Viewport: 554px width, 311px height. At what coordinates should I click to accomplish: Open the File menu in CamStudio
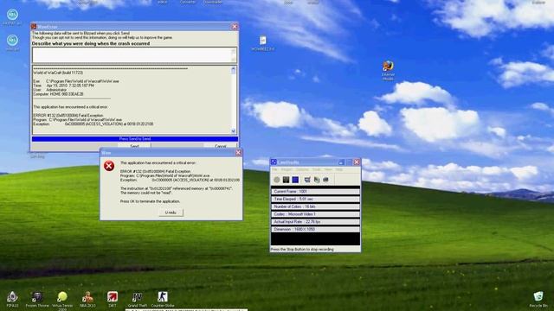(x=274, y=169)
